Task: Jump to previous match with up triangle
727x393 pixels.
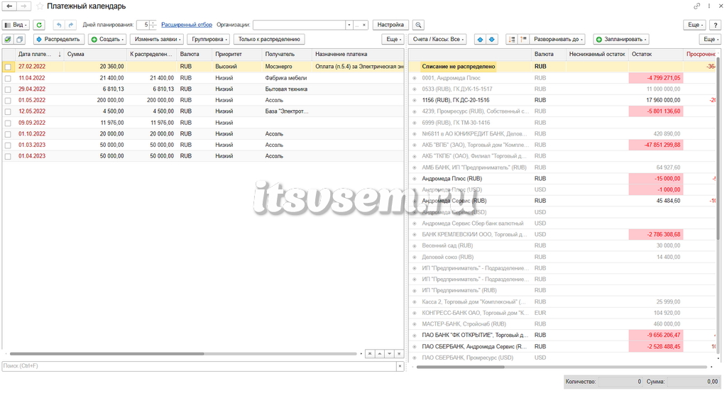Action: point(380,353)
